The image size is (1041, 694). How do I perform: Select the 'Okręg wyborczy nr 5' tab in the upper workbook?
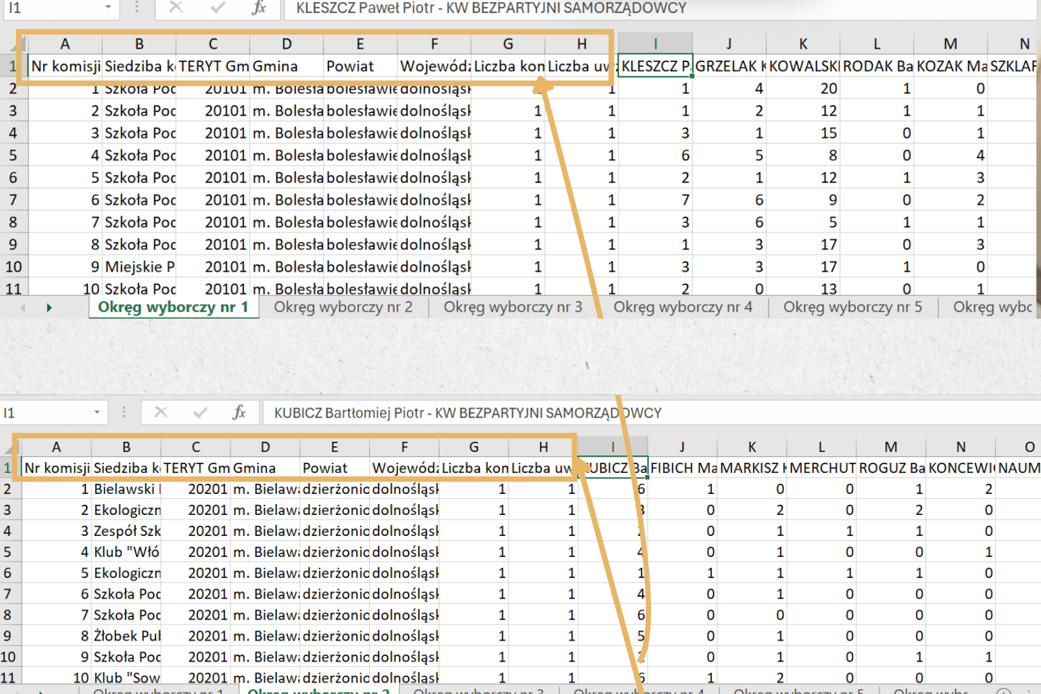852,307
